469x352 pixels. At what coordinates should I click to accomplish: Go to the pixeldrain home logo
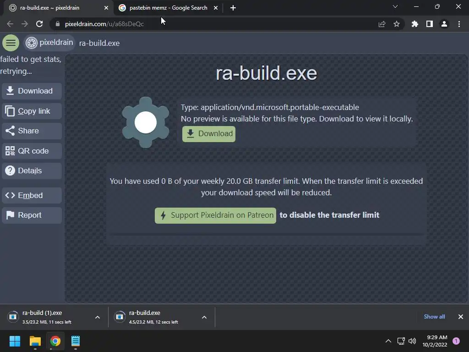point(49,43)
